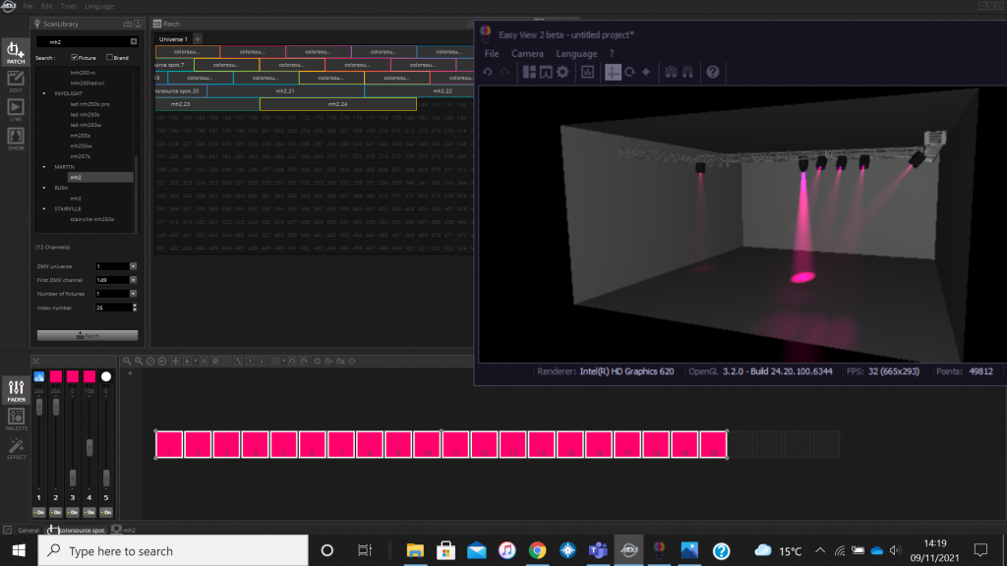Open the PALETTE panel icon

click(x=16, y=419)
